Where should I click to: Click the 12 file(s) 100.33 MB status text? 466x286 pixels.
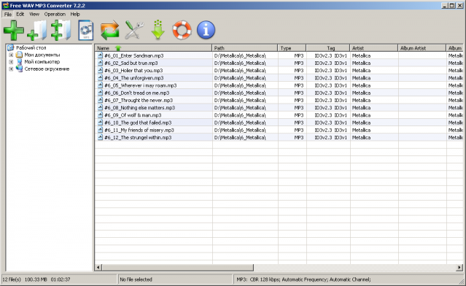[36, 279]
